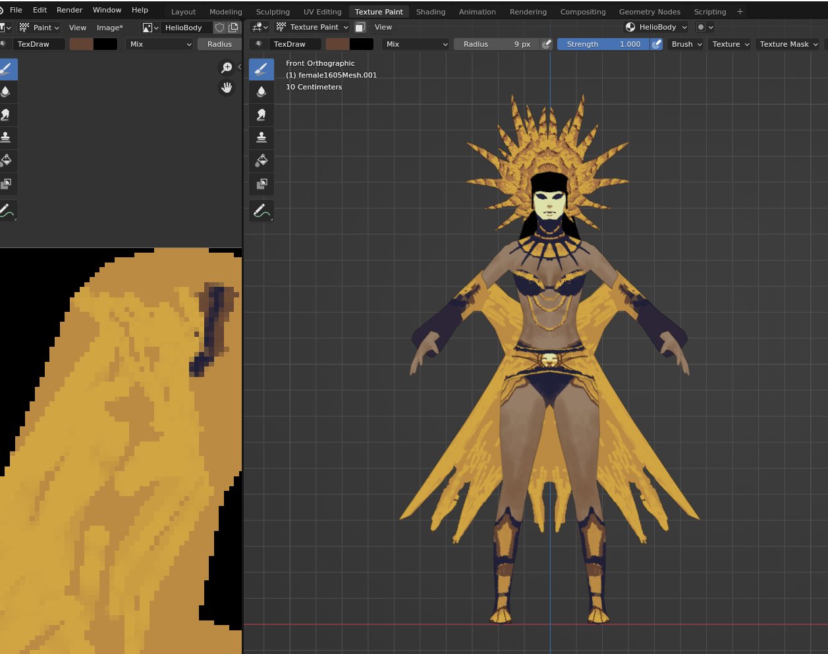
Task: Open the Mix blend mode dropdown in 3D viewport
Action: coord(416,44)
